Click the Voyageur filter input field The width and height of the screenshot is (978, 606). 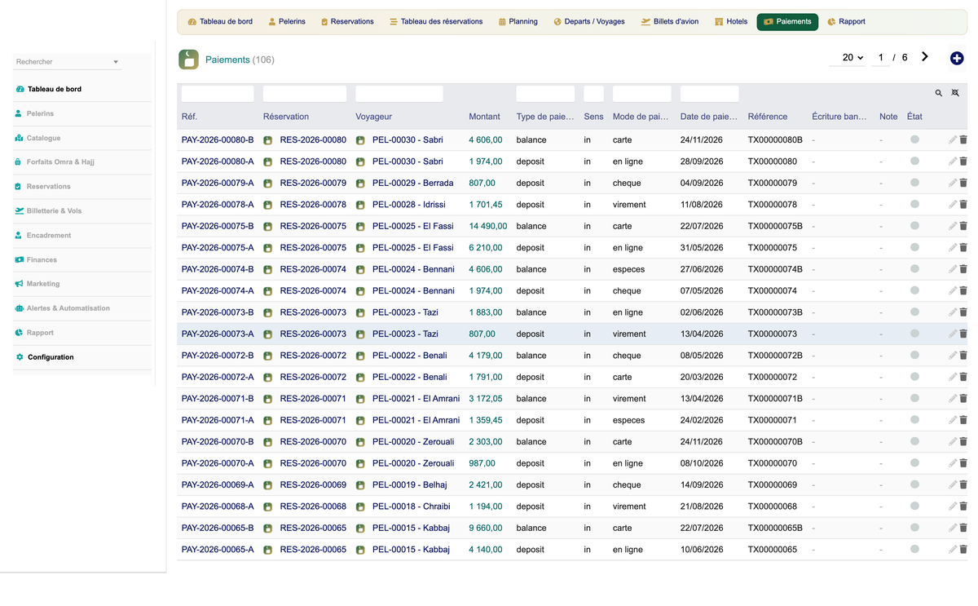(399, 94)
